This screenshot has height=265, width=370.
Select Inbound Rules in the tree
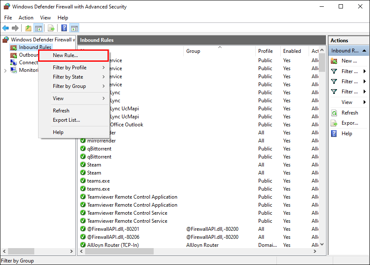[x=35, y=47]
